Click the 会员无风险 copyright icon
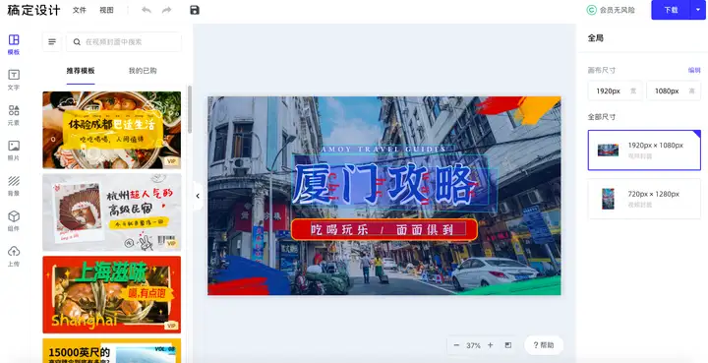This screenshot has width=708, height=363. 591,10
